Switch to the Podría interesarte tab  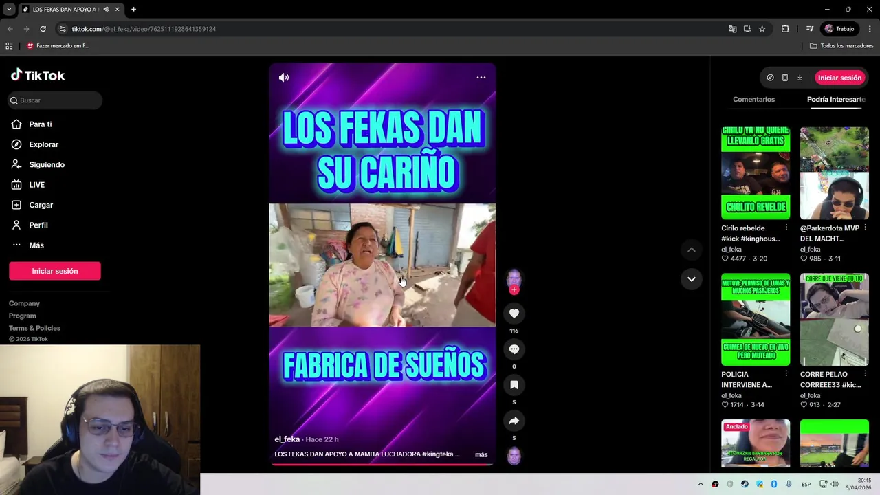point(836,100)
